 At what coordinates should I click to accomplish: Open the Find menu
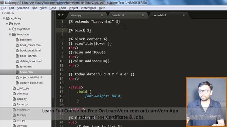pyautogui.click(x=34, y=8)
